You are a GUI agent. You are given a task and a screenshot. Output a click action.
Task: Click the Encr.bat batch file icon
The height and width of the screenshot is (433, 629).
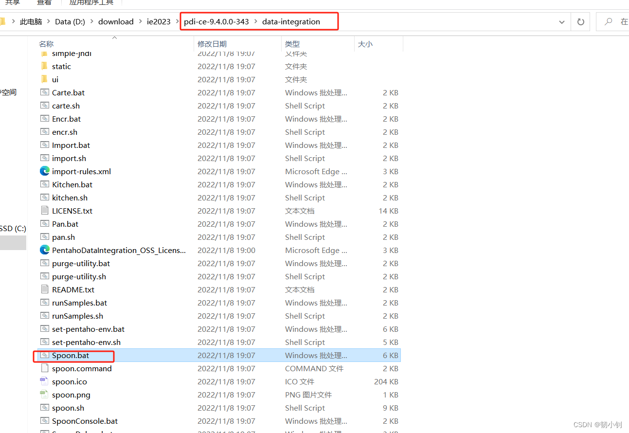(44, 119)
